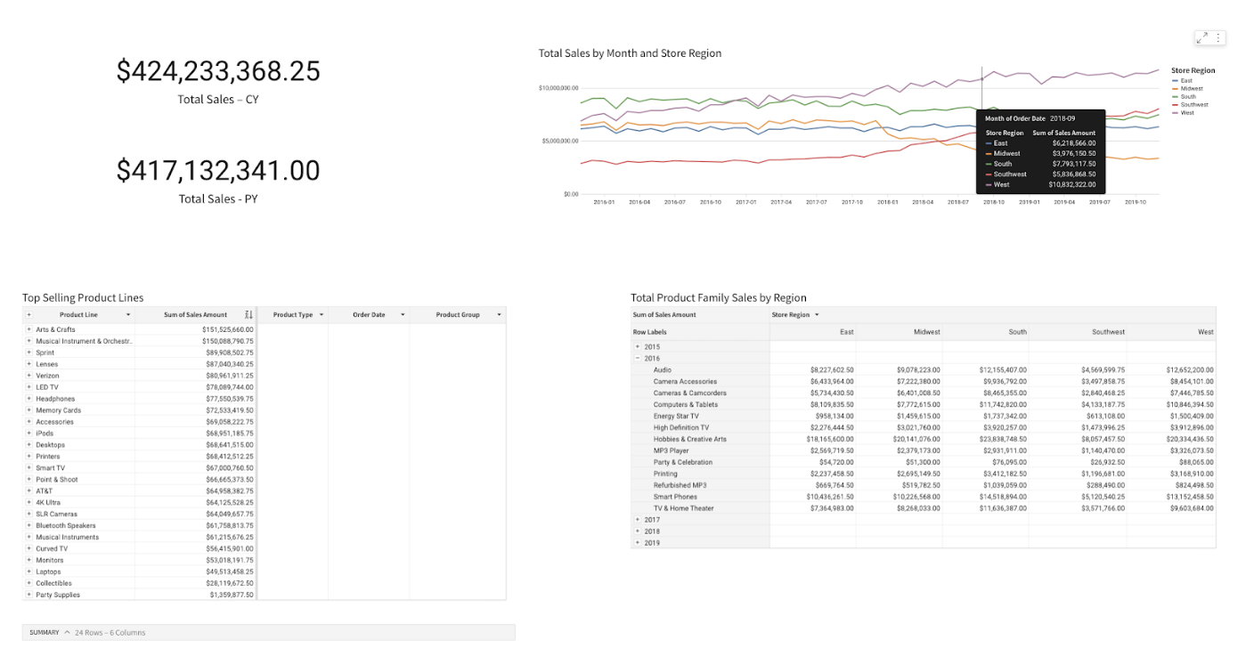Expand the Headphones product line row

(x=28, y=399)
